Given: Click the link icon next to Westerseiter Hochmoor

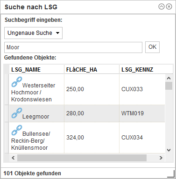Looking at the screenshot, I should coord(17,82).
